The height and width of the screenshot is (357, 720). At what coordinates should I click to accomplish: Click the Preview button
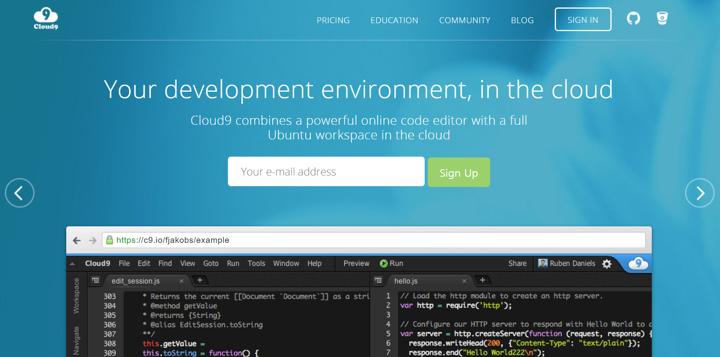tap(356, 263)
